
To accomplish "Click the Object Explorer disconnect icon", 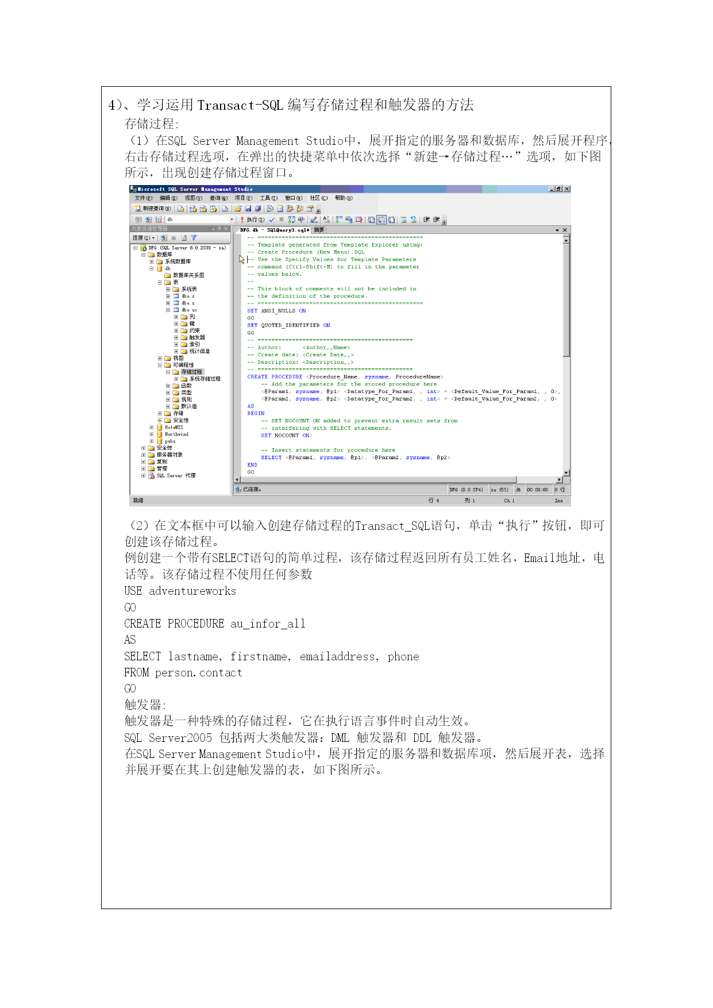I will pos(164,238).
